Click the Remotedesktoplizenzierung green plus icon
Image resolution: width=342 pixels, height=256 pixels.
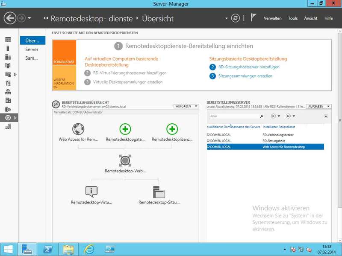point(172,129)
